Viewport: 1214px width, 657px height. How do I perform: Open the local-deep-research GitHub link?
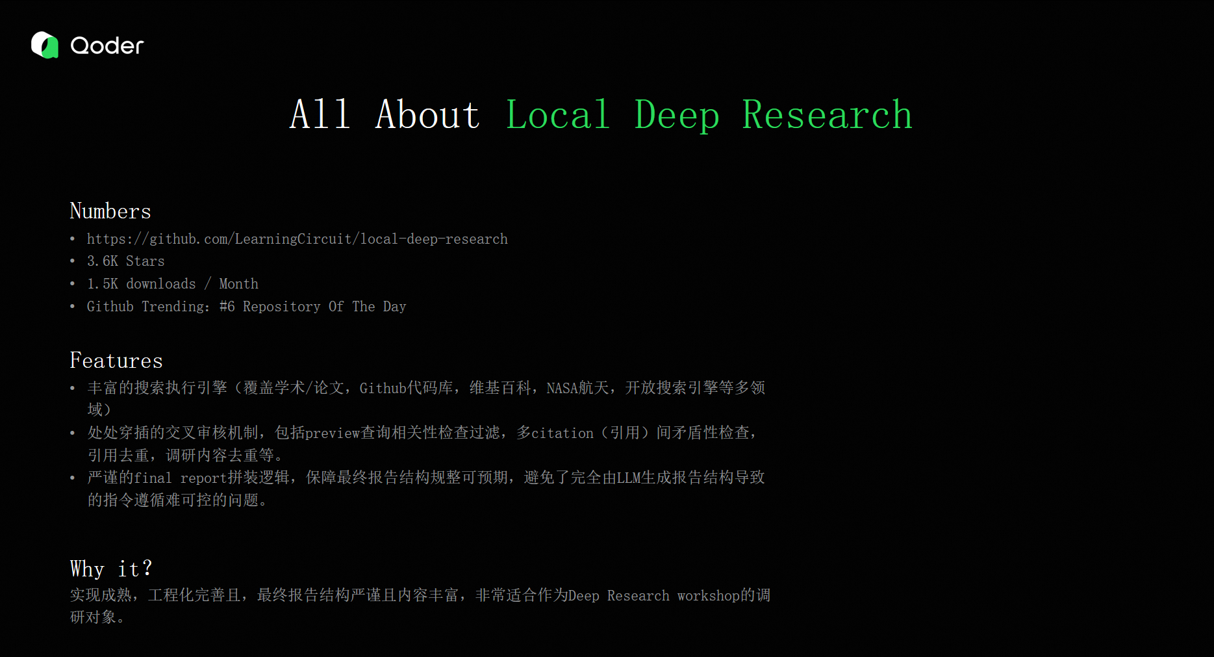point(297,238)
